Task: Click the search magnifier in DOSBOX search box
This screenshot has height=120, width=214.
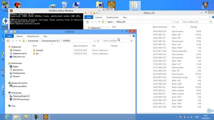Action: 131,41
